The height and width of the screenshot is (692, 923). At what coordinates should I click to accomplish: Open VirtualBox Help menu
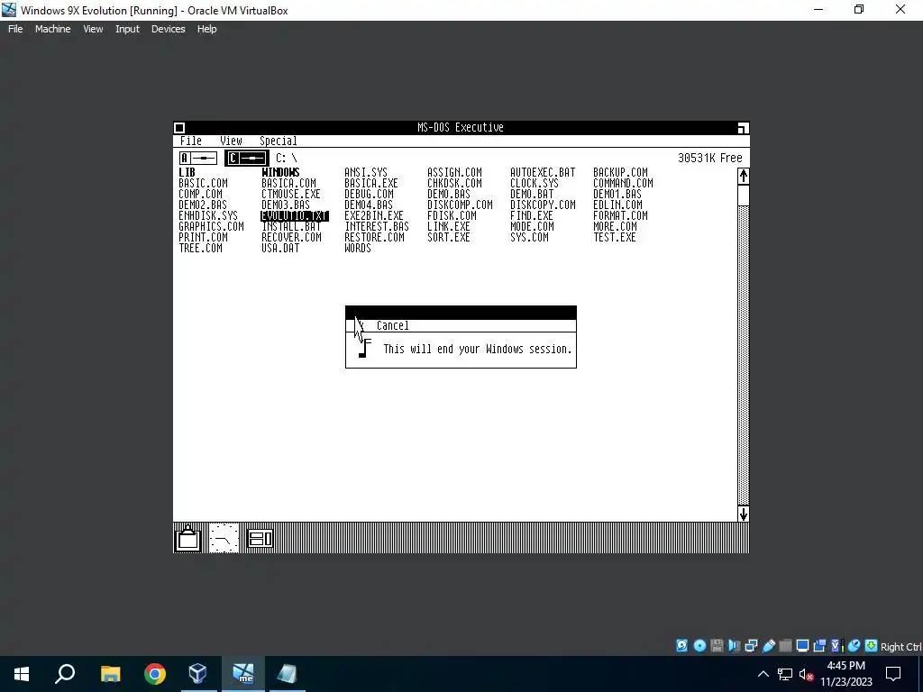(x=206, y=29)
